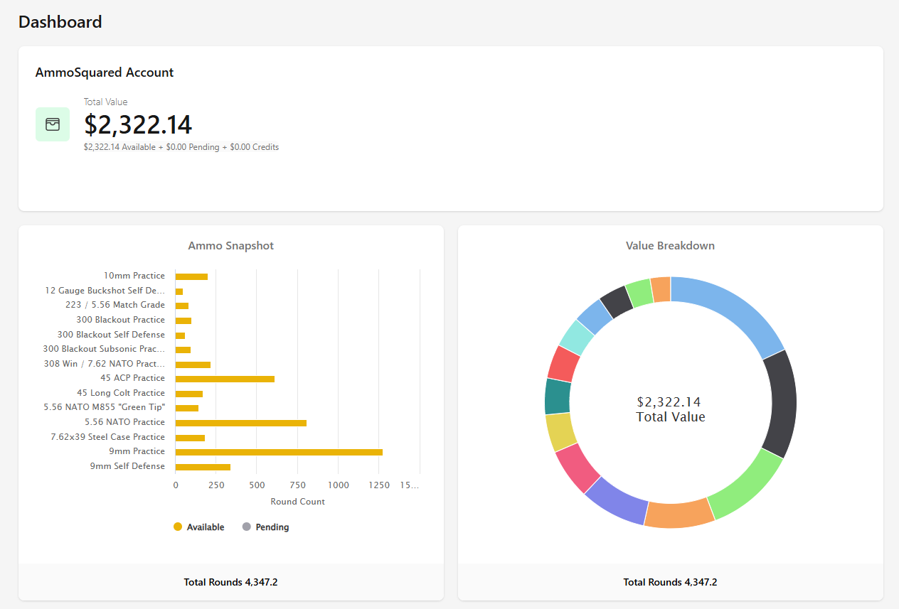The height and width of the screenshot is (609, 899).
Task: Select the 5.56 NATO Practice bar
Action: pos(241,423)
